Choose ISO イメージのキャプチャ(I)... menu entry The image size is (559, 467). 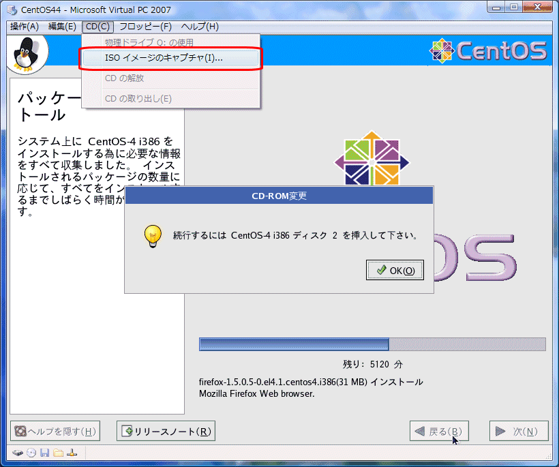[170, 58]
